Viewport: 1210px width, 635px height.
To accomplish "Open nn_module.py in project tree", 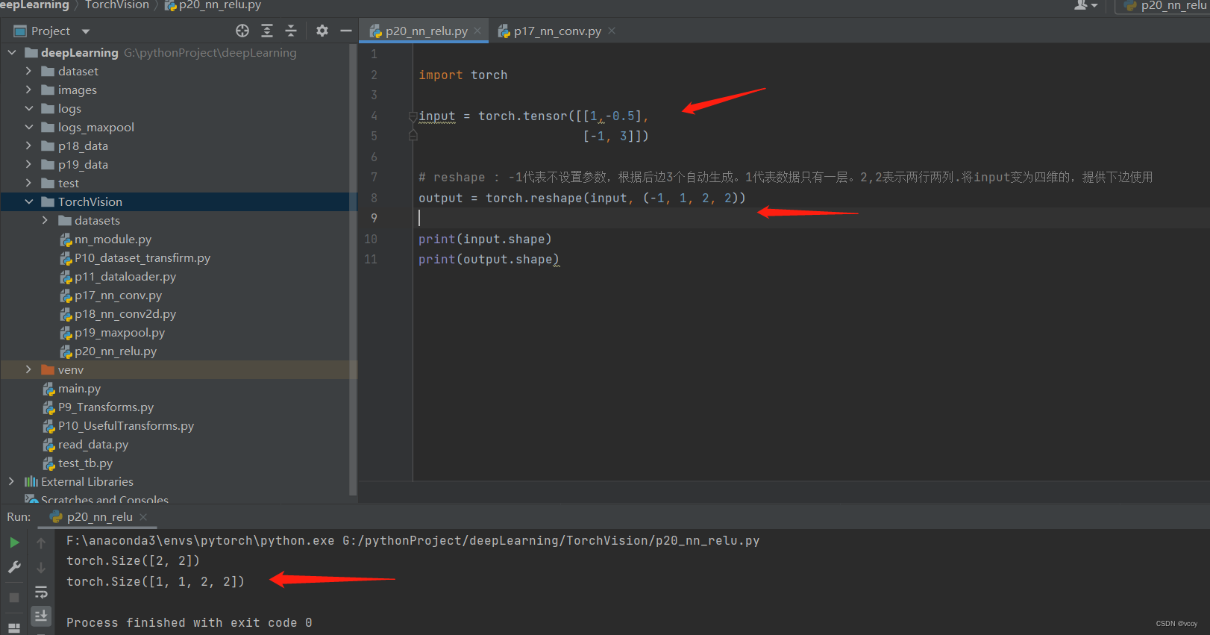I will [113, 239].
